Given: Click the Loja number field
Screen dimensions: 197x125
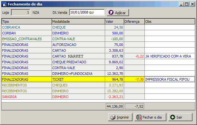Looking at the screenshot, I should tap(21, 13).
